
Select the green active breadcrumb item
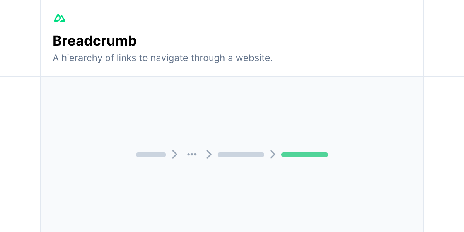[305, 155]
